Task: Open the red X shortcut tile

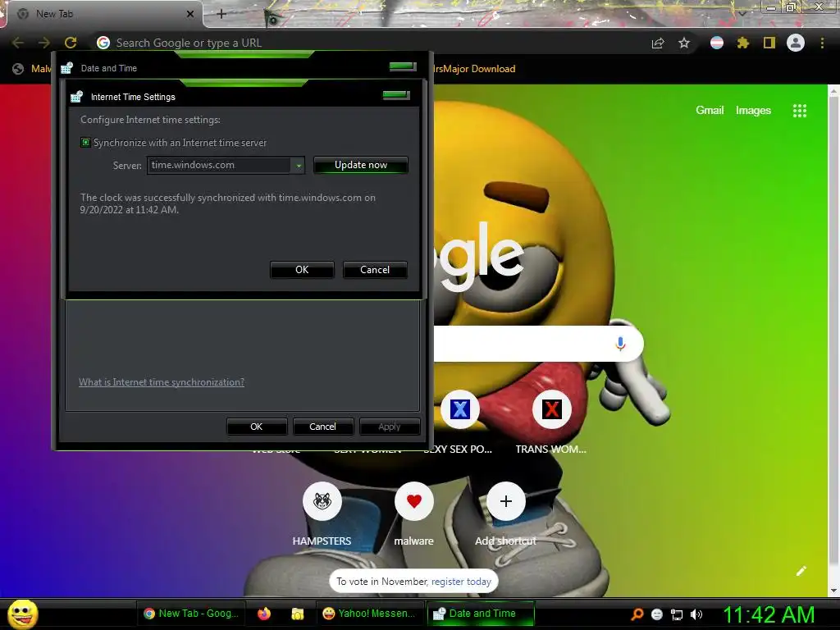Action: click(x=551, y=409)
